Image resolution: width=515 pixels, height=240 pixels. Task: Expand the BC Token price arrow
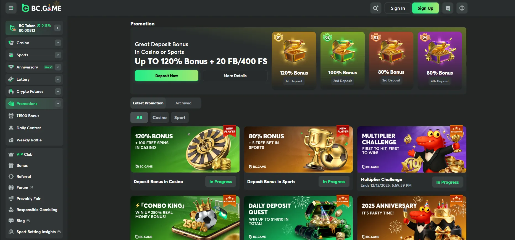click(x=57, y=28)
